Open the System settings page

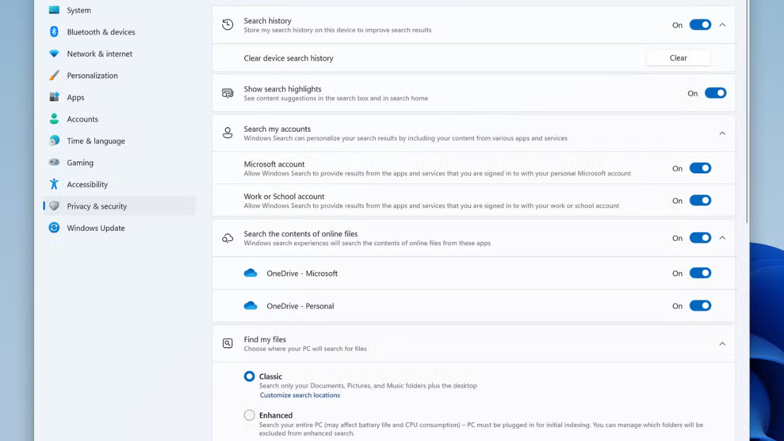click(119, 10)
